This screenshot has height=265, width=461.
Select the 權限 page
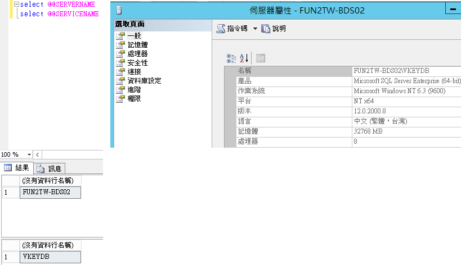coord(135,99)
